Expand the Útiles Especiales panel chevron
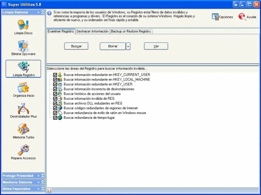Viewport: 261px width, 195px height. (x=43, y=189)
